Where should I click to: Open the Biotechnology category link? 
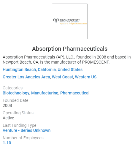(x=16, y=93)
